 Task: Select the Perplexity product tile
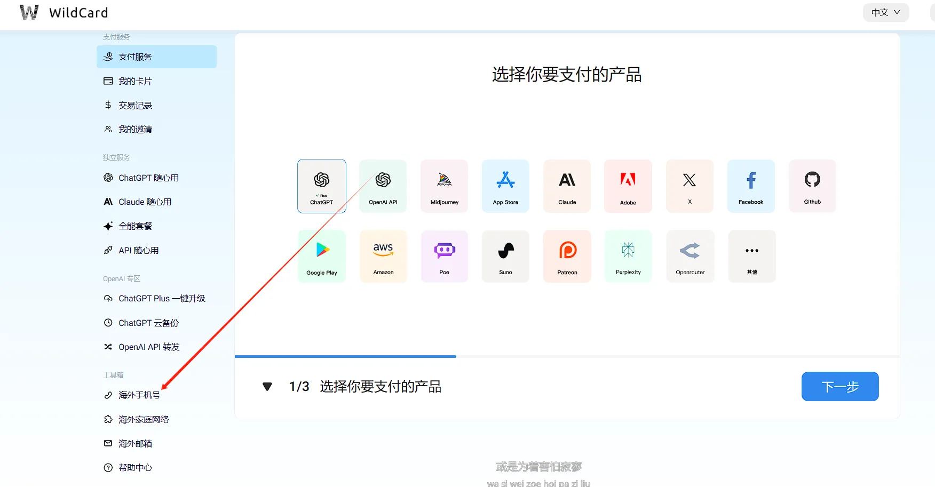[628, 256]
